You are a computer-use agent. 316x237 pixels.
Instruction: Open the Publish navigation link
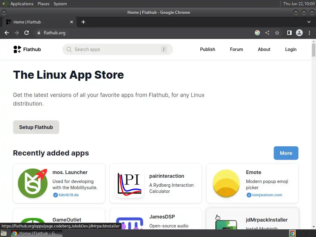pos(208,49)
